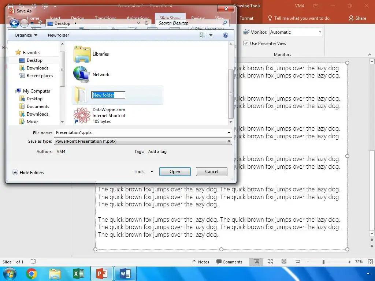
Task: Click the Favorites star in navigation pane
Action: coord(18,52)
